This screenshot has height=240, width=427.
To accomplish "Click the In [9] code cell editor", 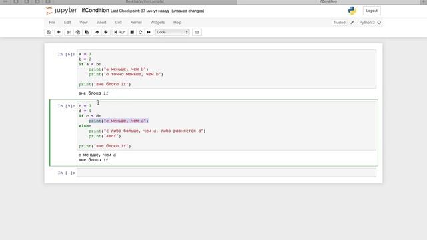I will [x=227, y=126].
